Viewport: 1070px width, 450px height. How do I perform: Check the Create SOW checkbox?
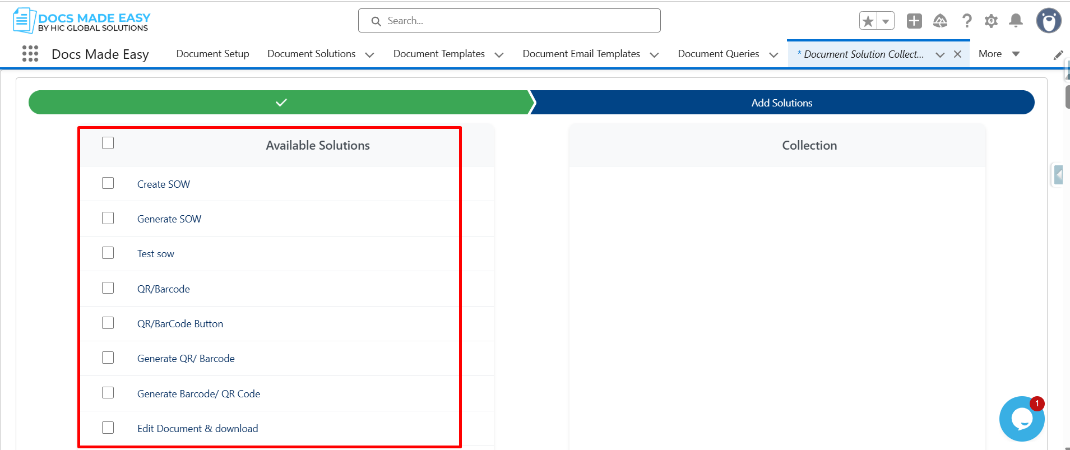[108, 183]
